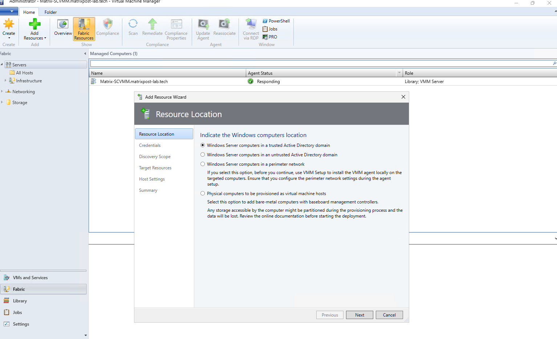
Task: Click the Responding agent status cell
Action: [x=268, y=81]
